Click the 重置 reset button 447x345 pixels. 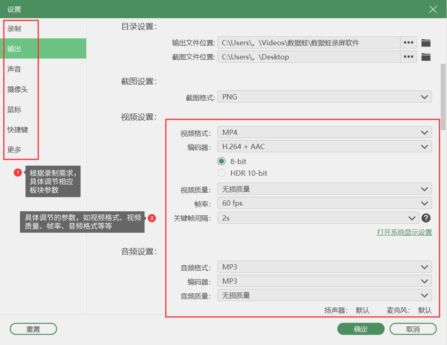tap(33, 329)
